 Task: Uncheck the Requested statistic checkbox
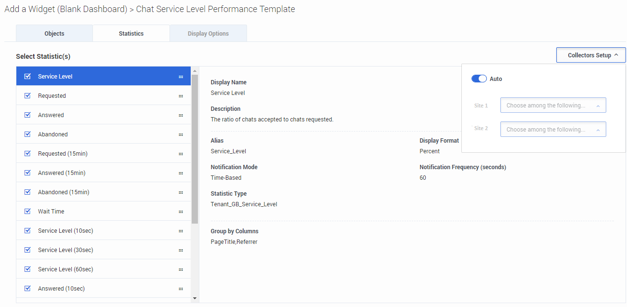tap(27, 95)
